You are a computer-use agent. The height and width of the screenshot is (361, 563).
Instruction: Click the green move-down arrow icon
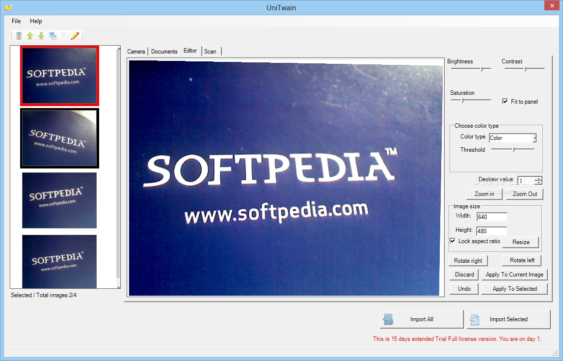(x=41, y=35)
